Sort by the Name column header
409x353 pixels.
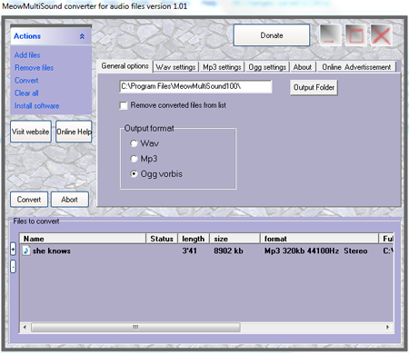point(83,239)
